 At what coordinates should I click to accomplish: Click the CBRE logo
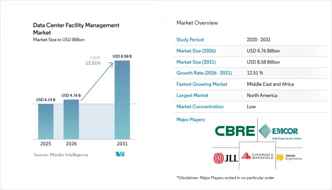click(x=235, y=131)
